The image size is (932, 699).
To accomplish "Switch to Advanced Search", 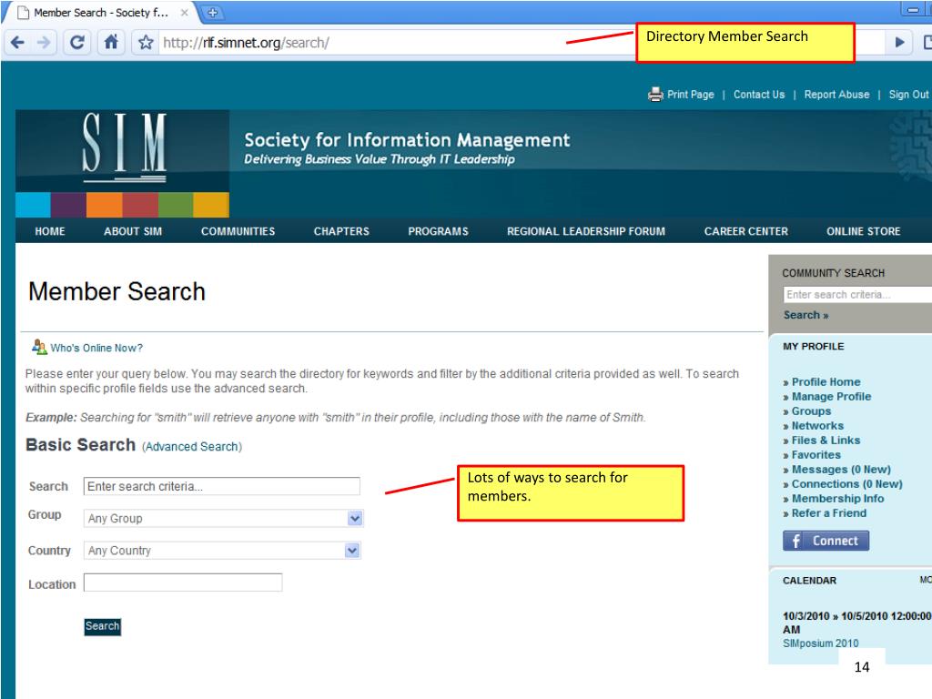I will (x=192, y=446).
